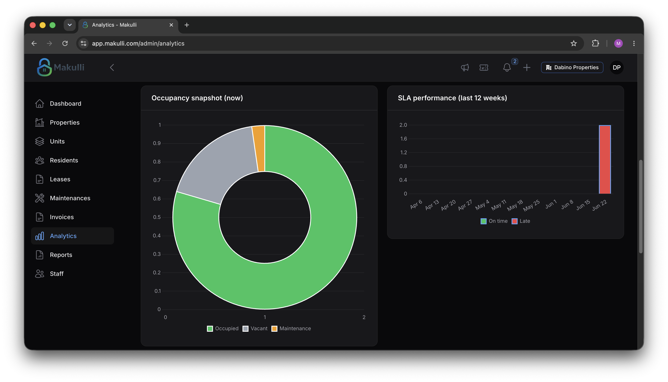Image resolution: width=668 pixels, height=382 pixels.
Task: Open the announcements megaphone icon
Action: coord(465,68)
